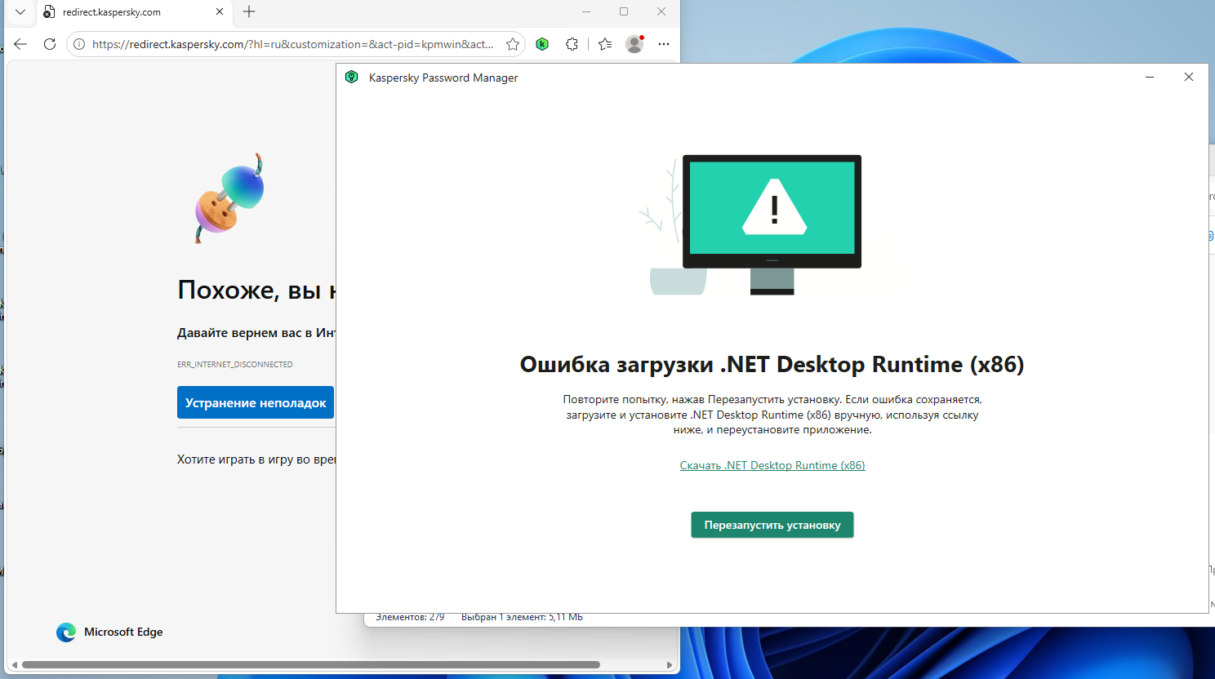The image size is (1215, 679).
Task: Click the Edge address bar URL
Action: tap(293, 44)
